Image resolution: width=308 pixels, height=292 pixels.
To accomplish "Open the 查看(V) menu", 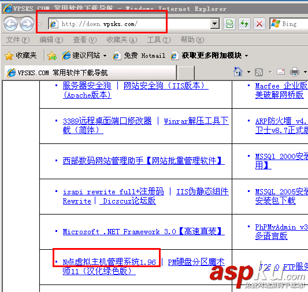I will click(x=85, y=40).
